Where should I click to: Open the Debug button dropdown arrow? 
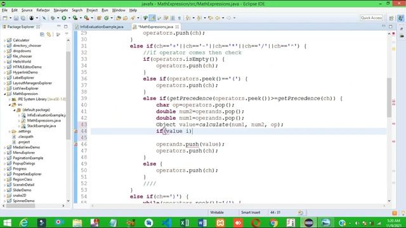[58, 18]
